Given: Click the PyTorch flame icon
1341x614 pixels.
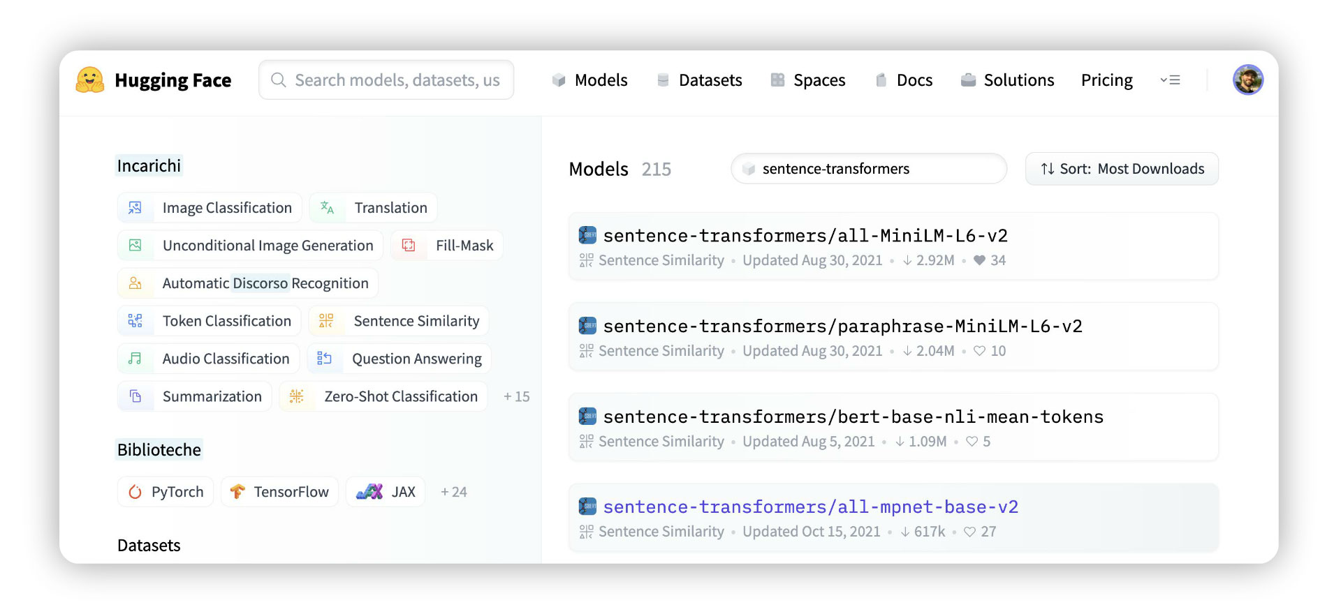Looking at the screenshot, I should click(x=135, y=492).
